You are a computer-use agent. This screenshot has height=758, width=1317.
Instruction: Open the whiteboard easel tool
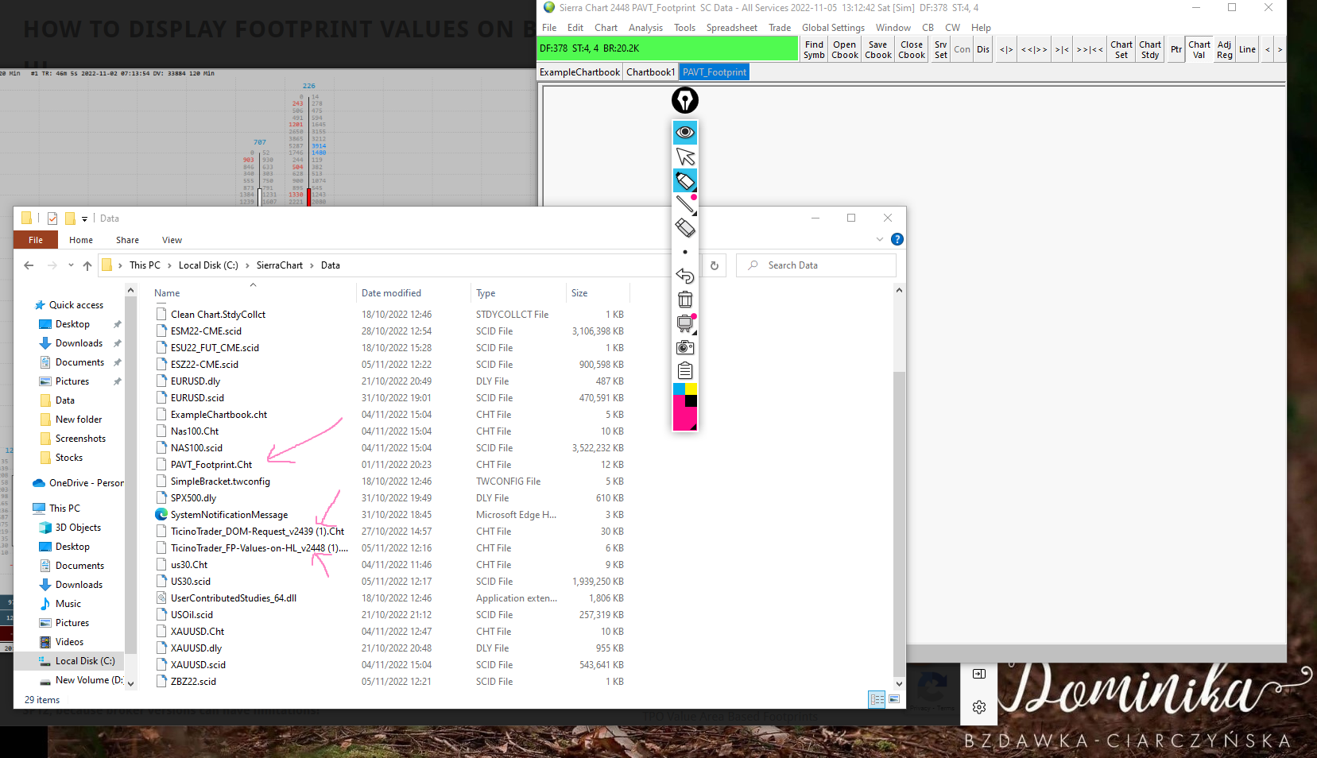pyautogui.click(x=685, y=323)
